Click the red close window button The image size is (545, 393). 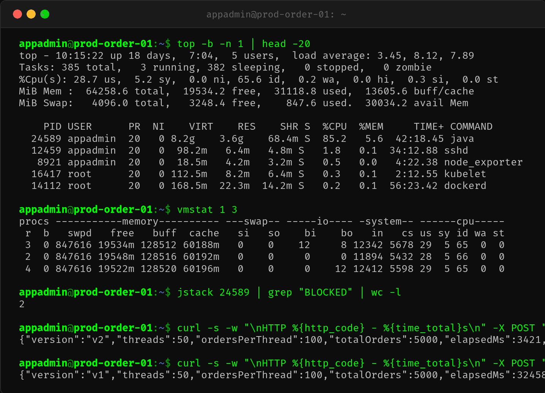tap(17, 14)
